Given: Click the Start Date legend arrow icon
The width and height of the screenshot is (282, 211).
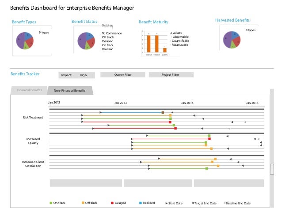Looking at the screenshot, I should coord(167,204).
